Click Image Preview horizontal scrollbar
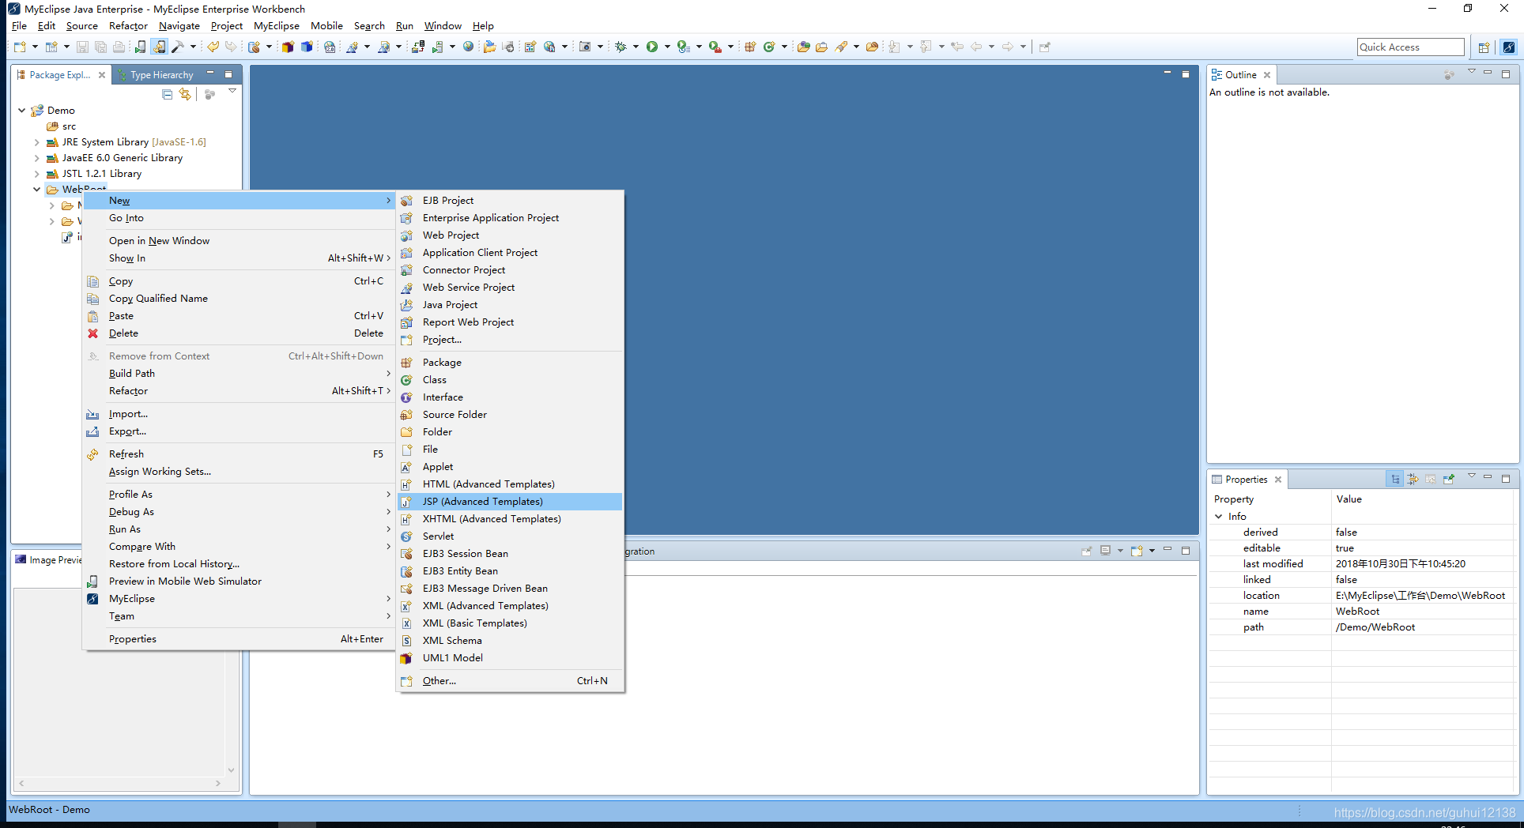The width and height of the screenshot is (1524, 828). [119, 784]
